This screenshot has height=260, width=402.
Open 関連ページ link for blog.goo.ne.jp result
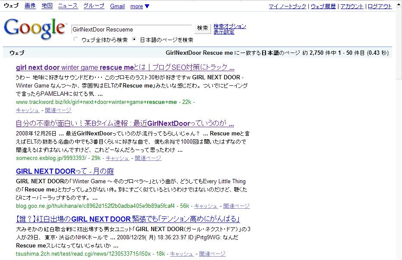236,206
